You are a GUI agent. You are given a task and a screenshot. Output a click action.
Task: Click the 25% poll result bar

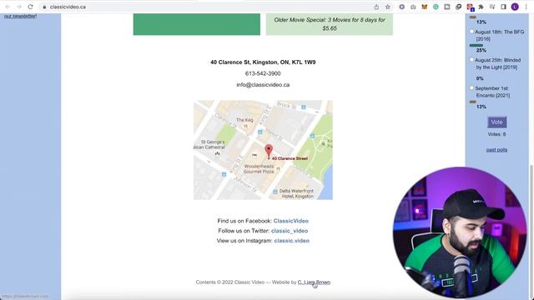476,45
